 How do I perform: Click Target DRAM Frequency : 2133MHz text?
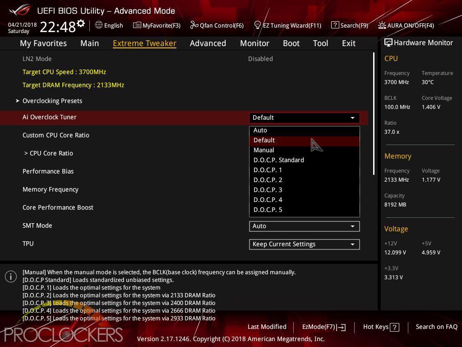pyautogui.click(x=73, y=85)
